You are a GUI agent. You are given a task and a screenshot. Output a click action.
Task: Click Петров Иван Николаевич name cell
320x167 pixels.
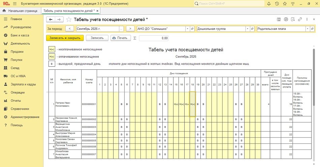(x=68, y=104)
